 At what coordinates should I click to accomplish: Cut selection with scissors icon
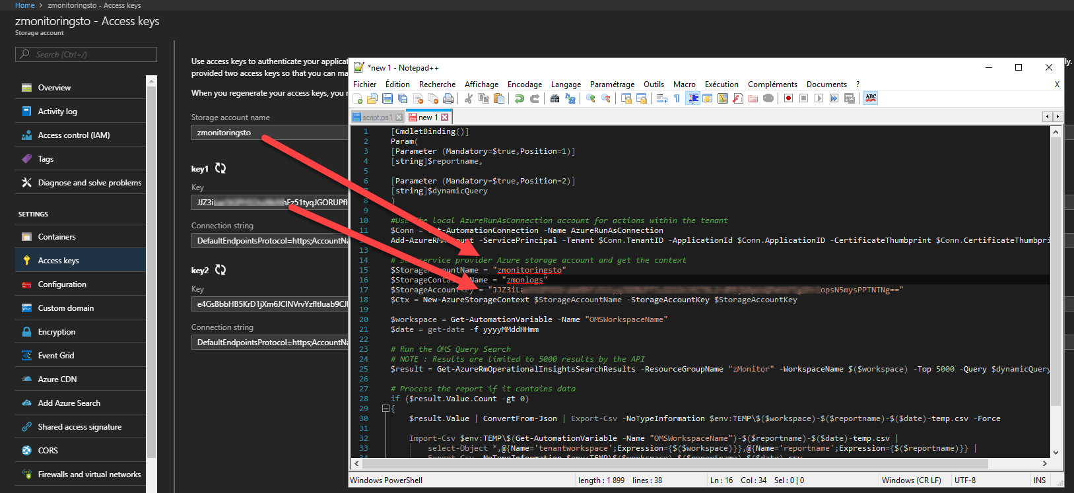[x=468, y=98]
